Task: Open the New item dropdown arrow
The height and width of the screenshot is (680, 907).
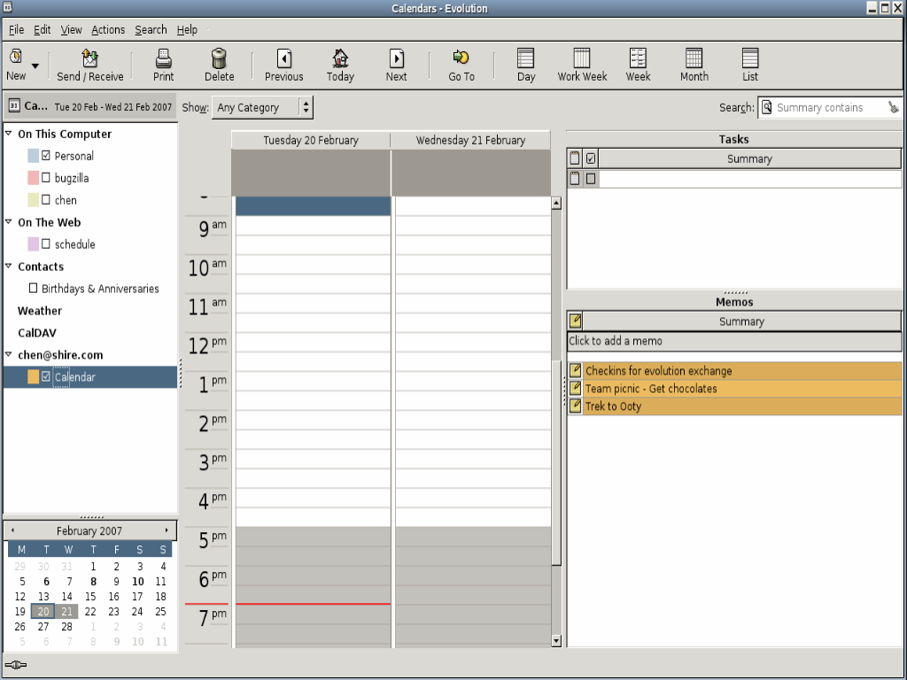Action: (35, 66)
